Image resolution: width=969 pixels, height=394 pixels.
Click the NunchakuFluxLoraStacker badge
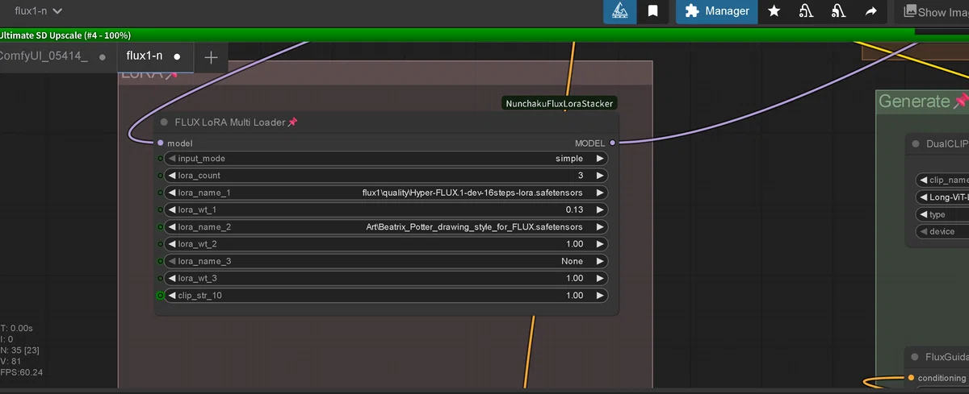560,103
